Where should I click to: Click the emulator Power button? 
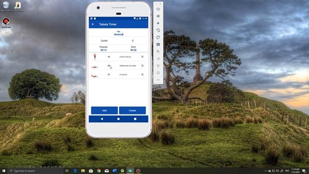point(158,9)
